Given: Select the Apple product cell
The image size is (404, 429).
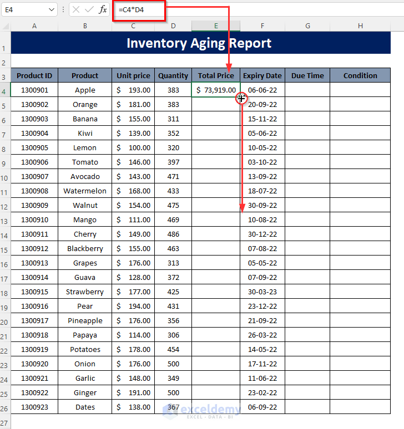Looking at the screenshot, I should [x=85, y=90].
